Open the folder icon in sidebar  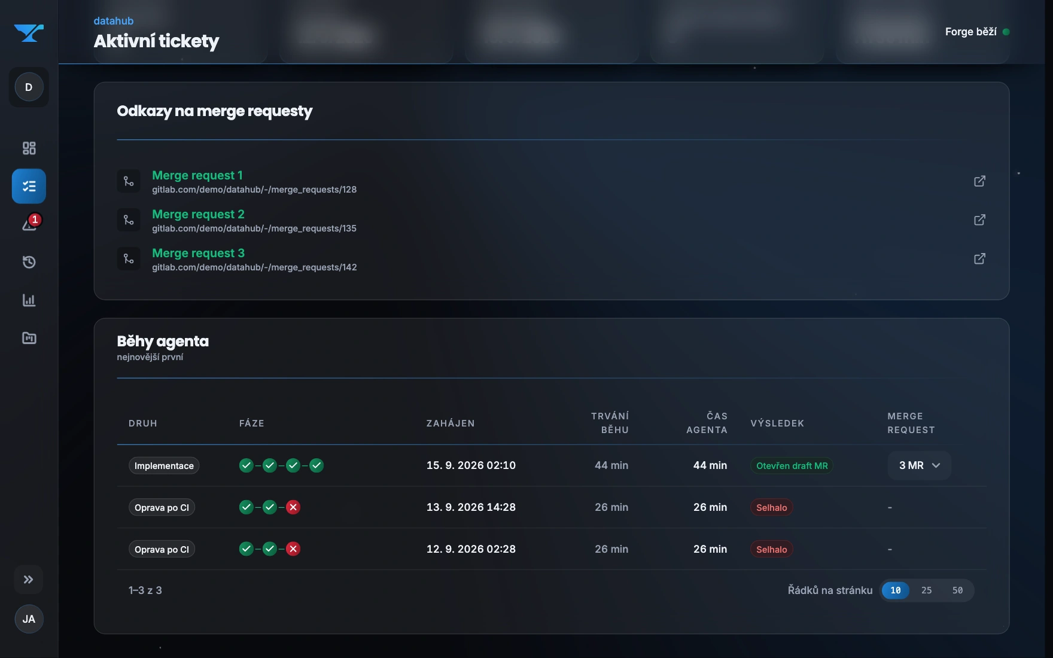29,338
